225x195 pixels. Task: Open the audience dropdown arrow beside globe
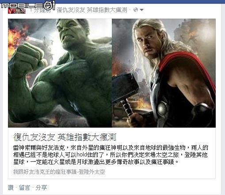click(x=141, y=10)
